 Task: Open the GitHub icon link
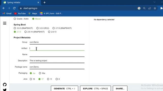(5, 85)
